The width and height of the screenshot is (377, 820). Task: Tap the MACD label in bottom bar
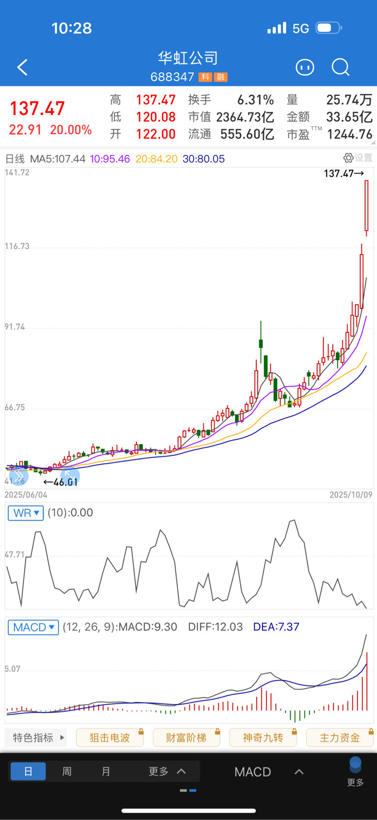(253, 772)
